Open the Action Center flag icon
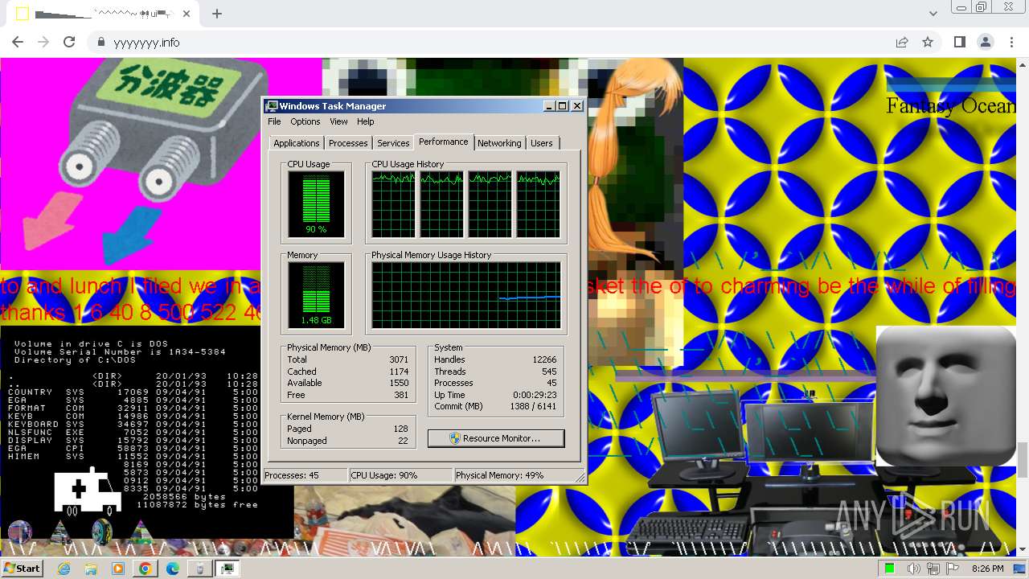The image size is (1029, 579). coord(953,569)
